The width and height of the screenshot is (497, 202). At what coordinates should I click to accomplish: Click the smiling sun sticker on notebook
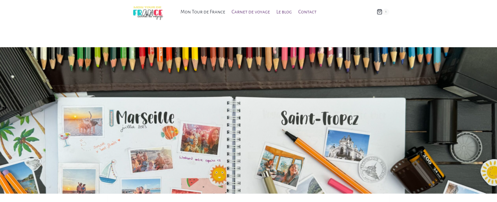[x=218, y=174]
